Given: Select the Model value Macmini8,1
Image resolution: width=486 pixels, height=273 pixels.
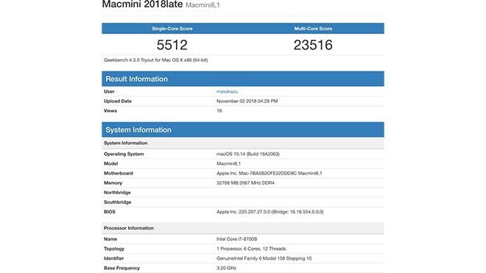Looking at the screenshot, I should pyautogui.click(x=228, y=163).
